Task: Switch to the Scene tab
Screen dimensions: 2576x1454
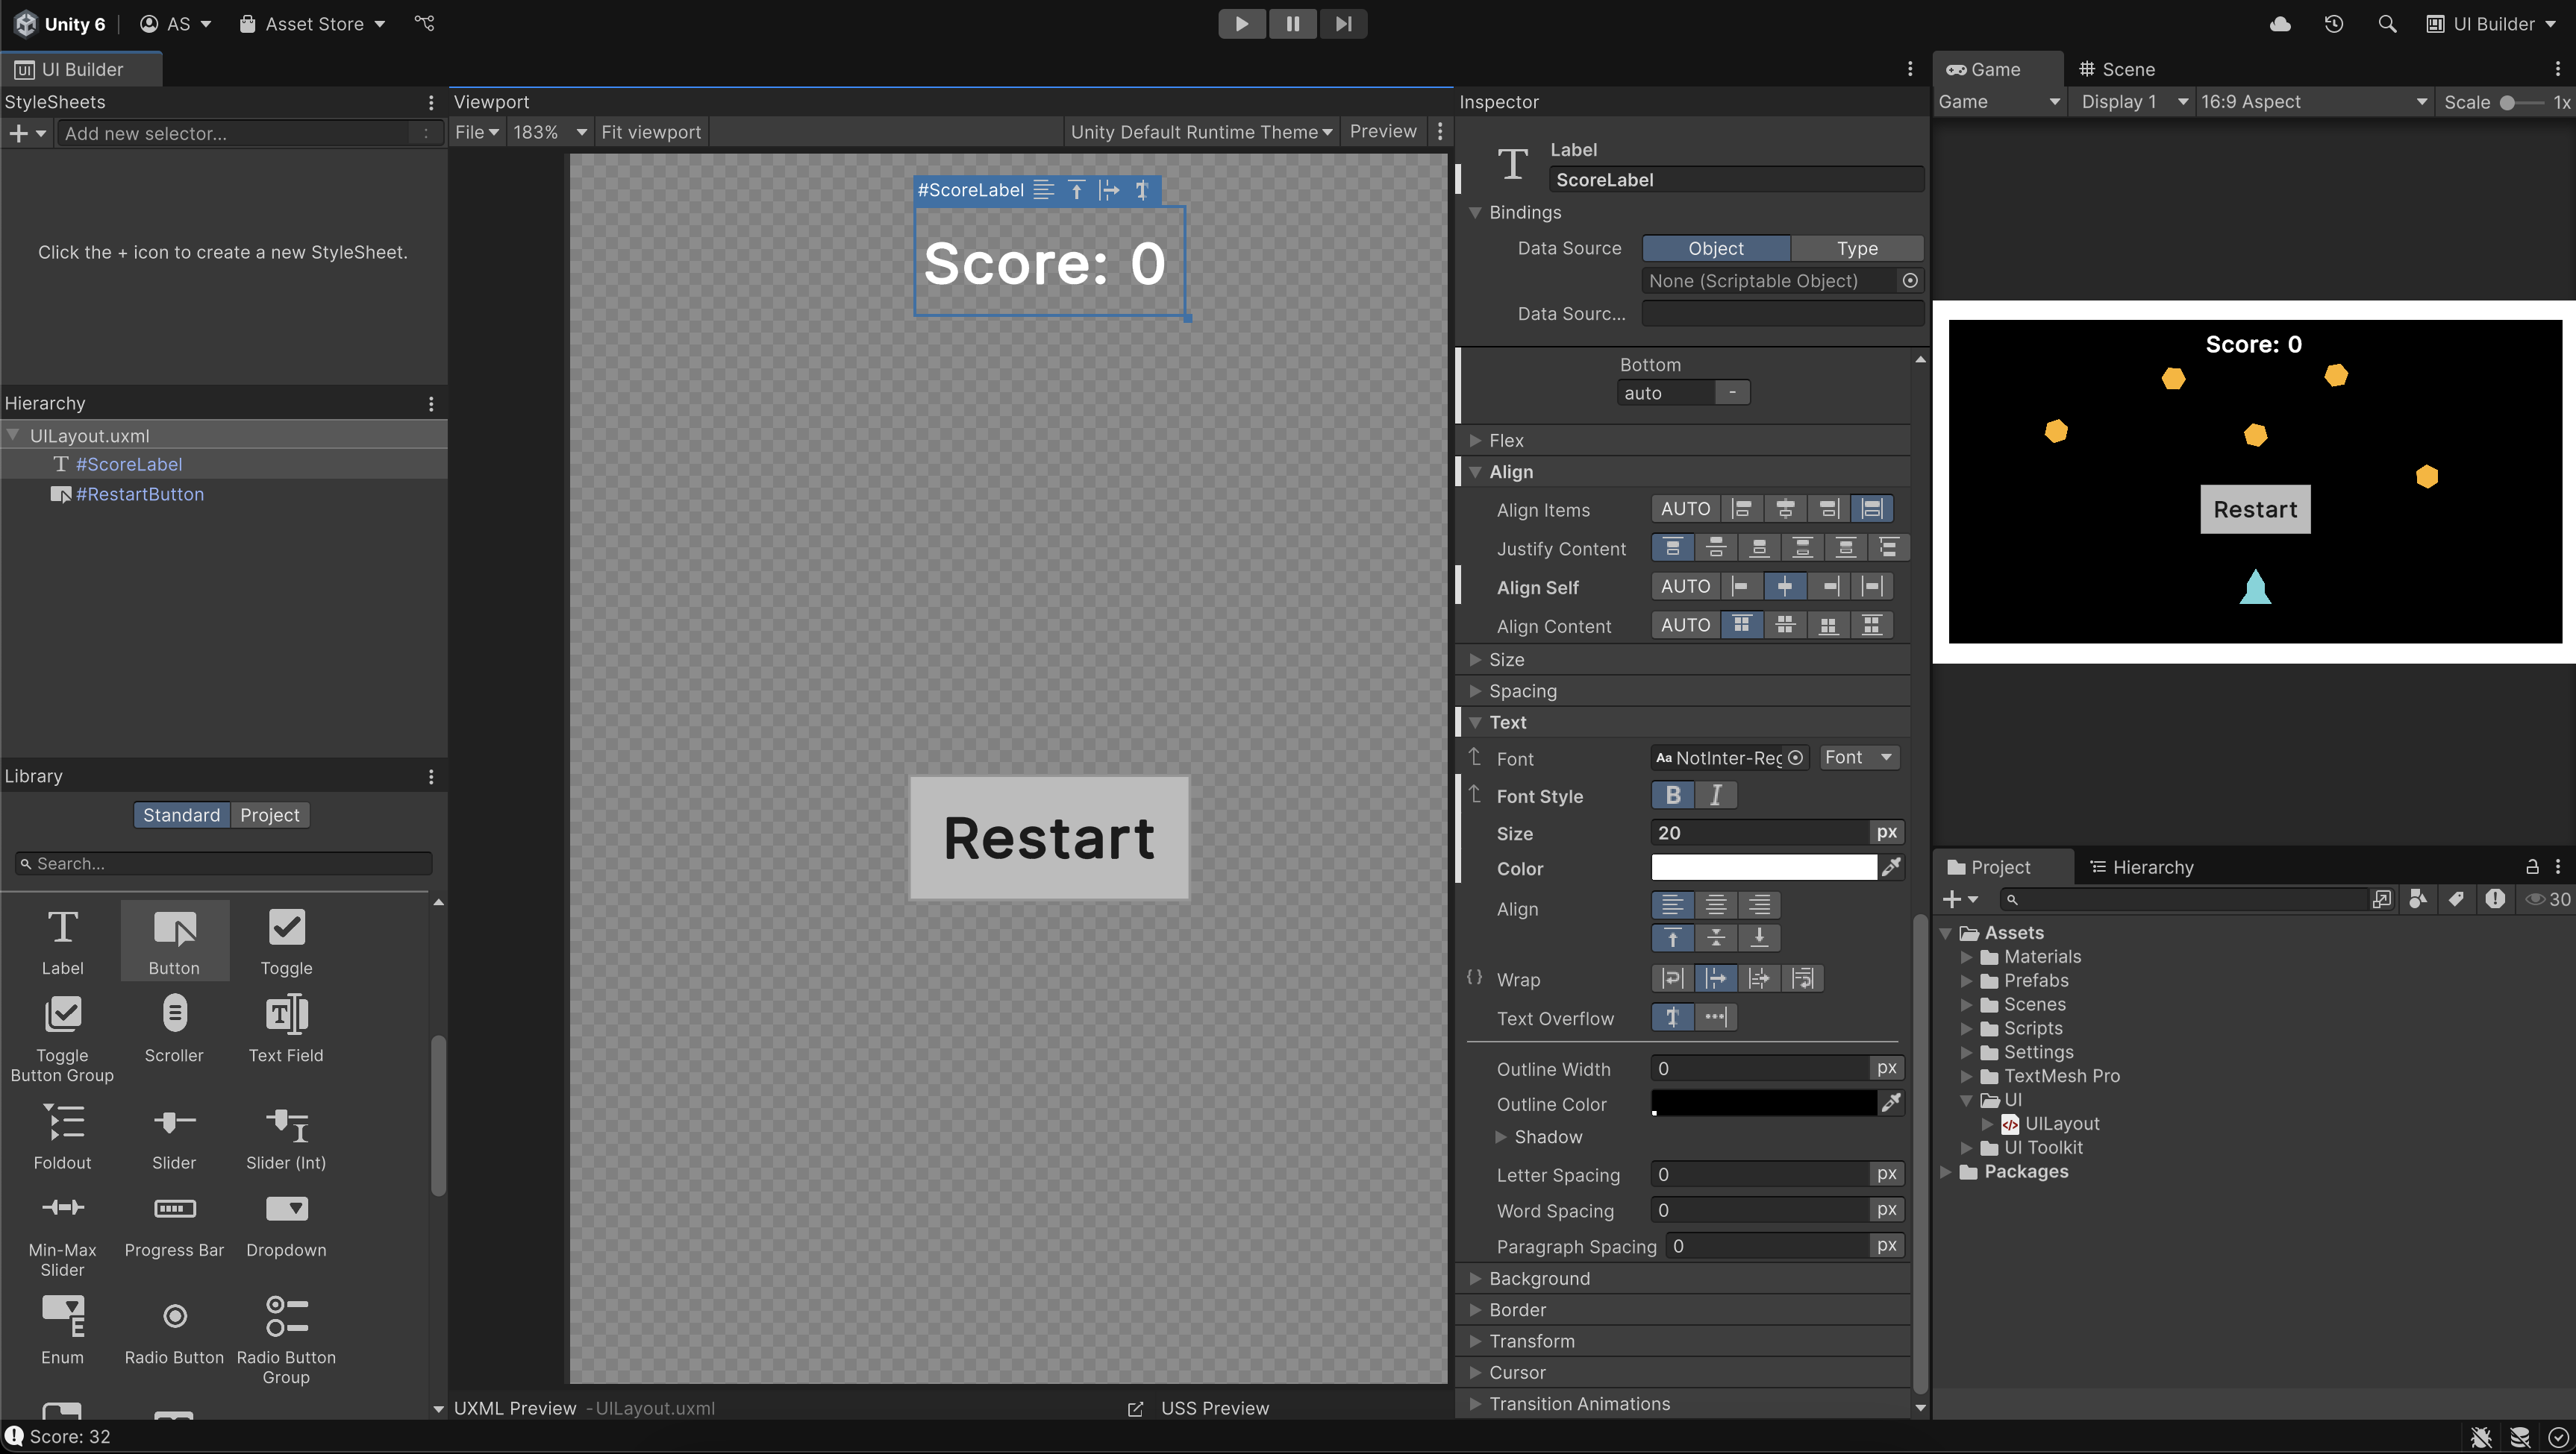Action: (2116, 69)
